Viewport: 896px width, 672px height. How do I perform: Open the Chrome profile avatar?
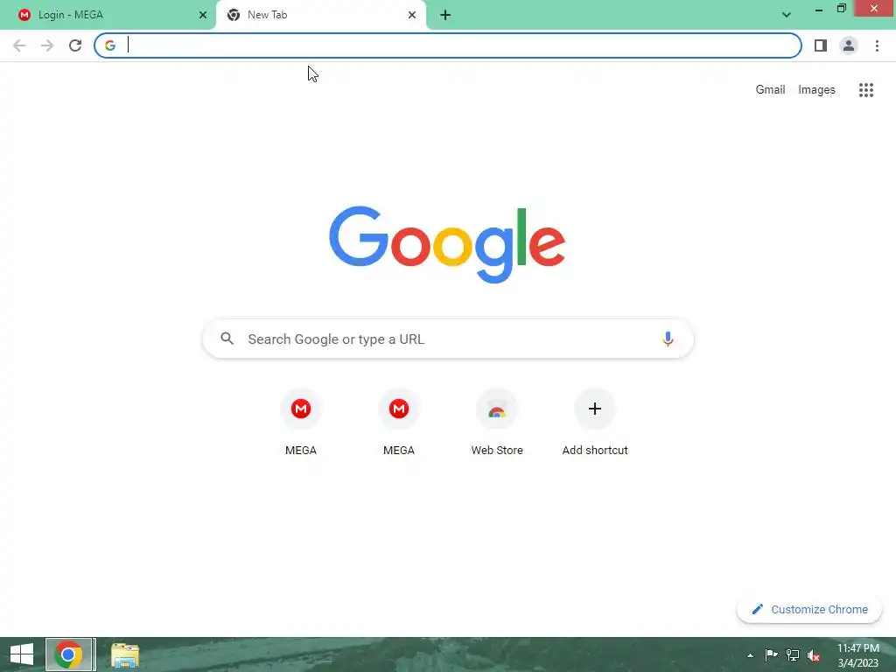click(x=849, y=45)
